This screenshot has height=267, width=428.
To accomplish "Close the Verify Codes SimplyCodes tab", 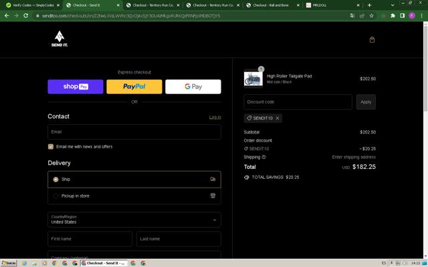I will [58, 5].
